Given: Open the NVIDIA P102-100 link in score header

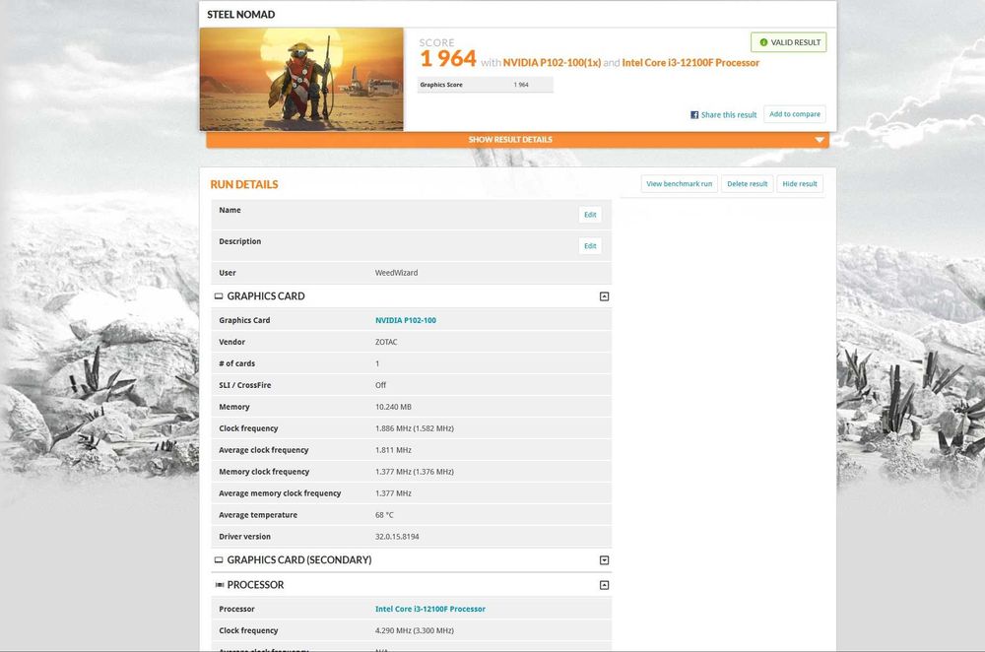Looking at the screenshot, I should tap(552, 63).
